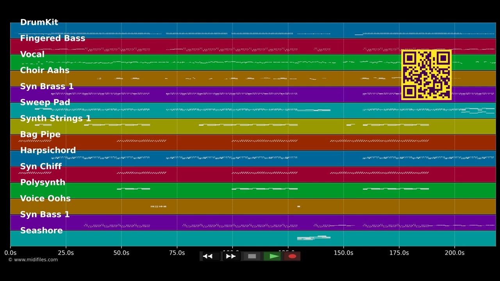The height and width of the screenshot is (281, 500).
Task: Click the Seashore note cluster near 135 seconds
Action: pyautogui.click(x=314, y=238)
